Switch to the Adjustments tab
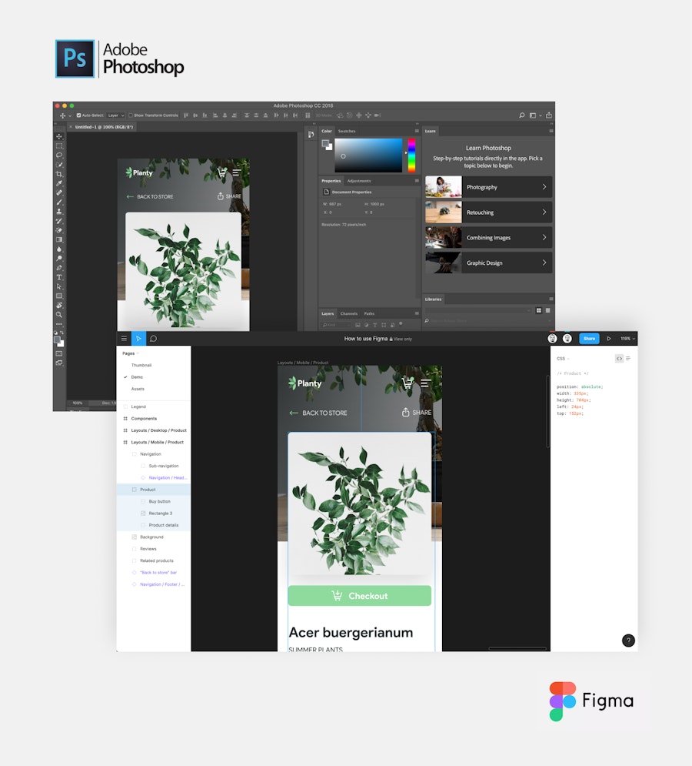The height and width of the screenshot is (766, 692). click(359, 181)
